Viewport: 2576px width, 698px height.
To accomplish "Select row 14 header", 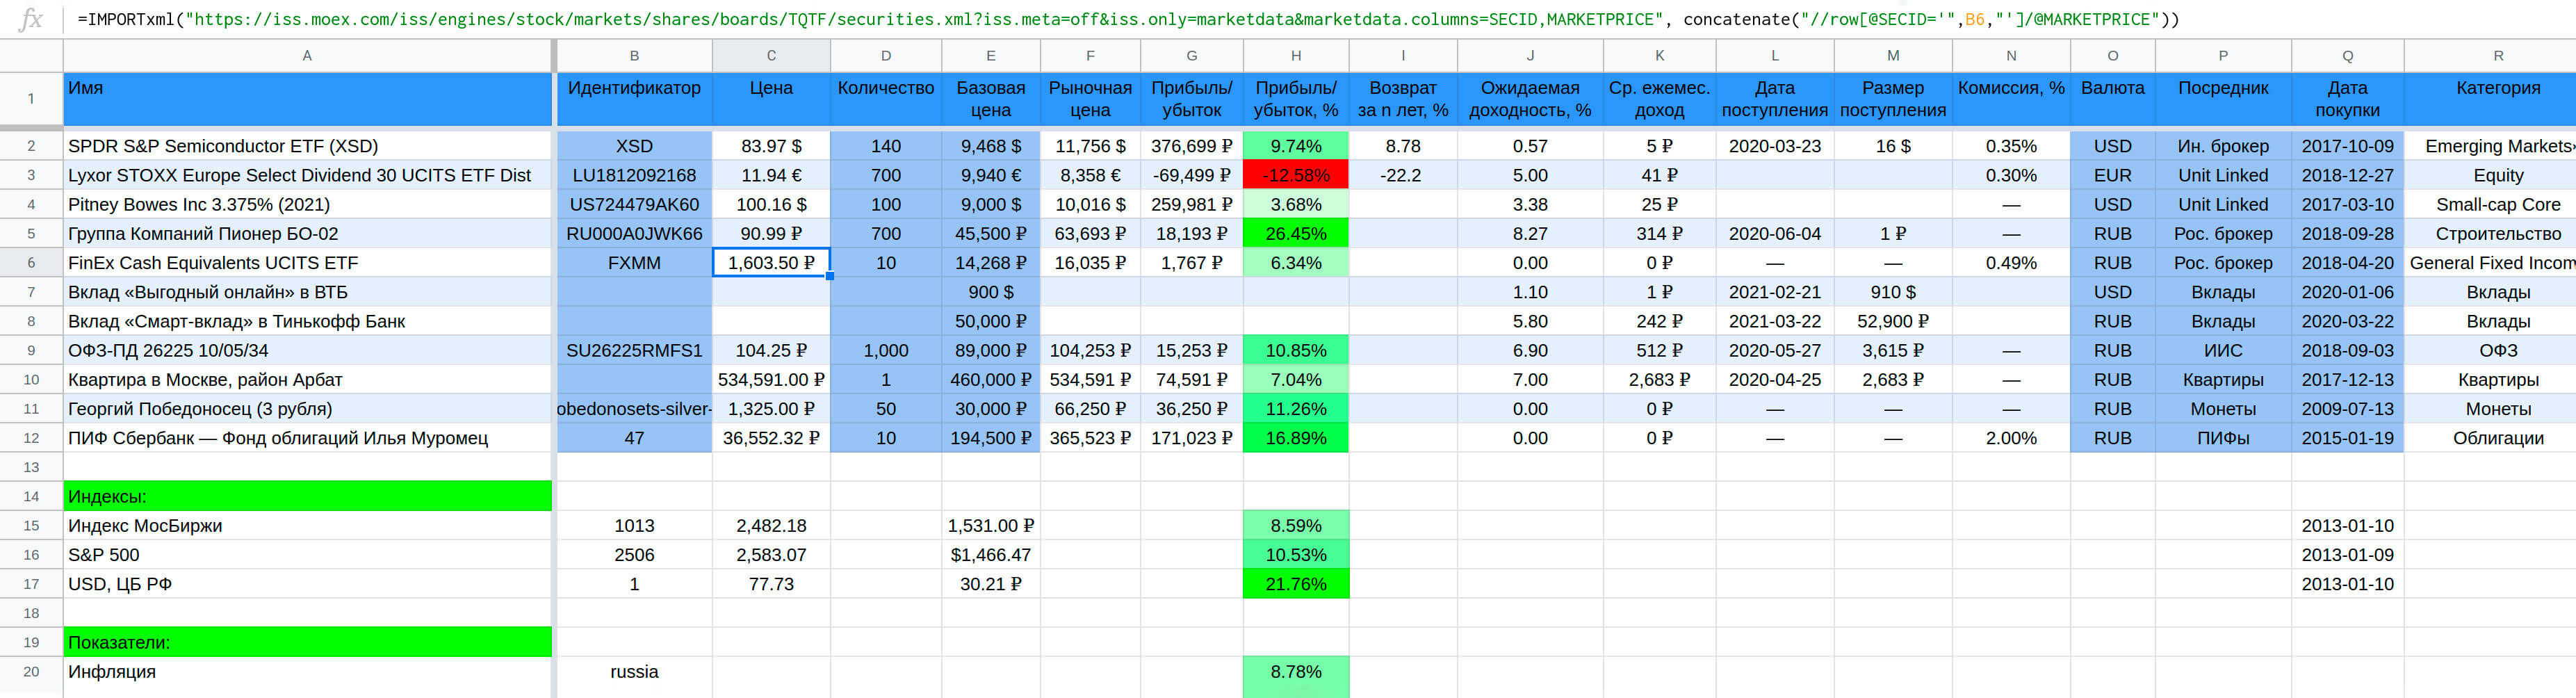I will (31, 497).
